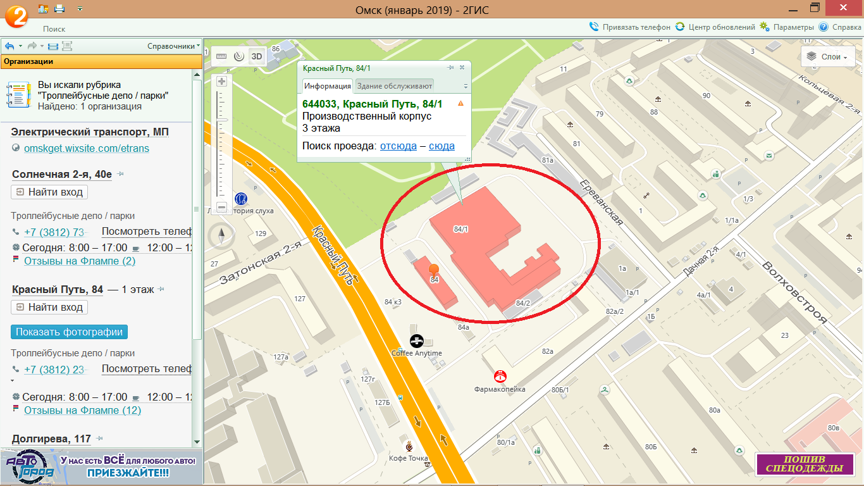Zoom out with the minus button
Viewport: 864px width, 486px height.
click(x=221, y=207)
